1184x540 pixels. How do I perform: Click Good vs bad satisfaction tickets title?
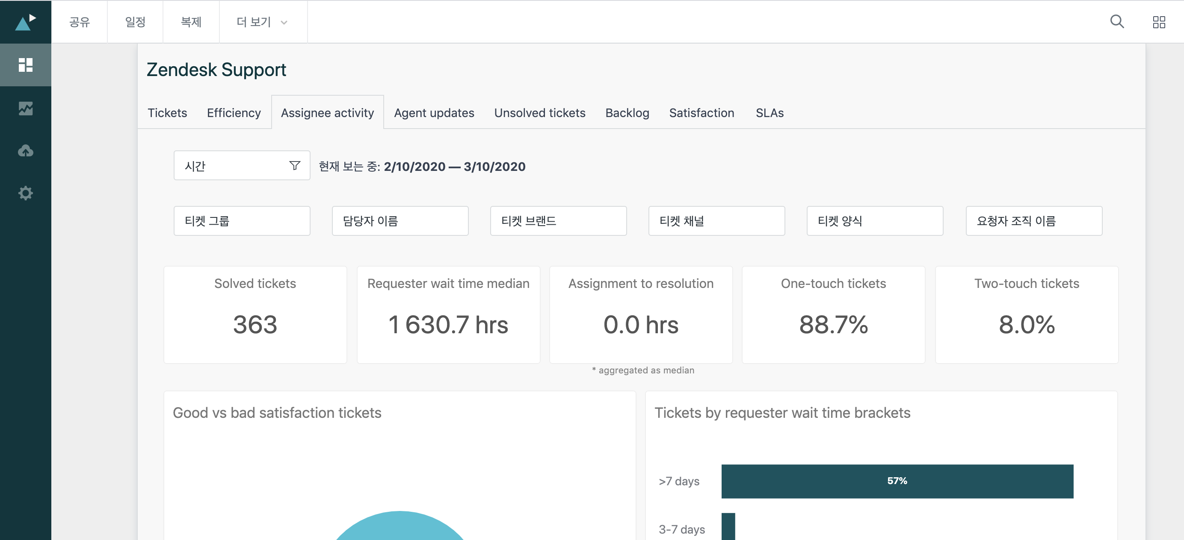(x=277, y=413)
